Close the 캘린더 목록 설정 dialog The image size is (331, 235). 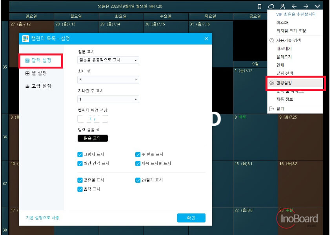point(206,38)
